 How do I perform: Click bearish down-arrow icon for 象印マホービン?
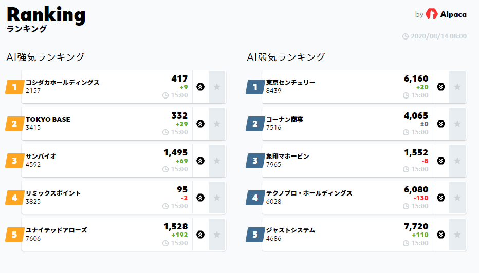441,161
